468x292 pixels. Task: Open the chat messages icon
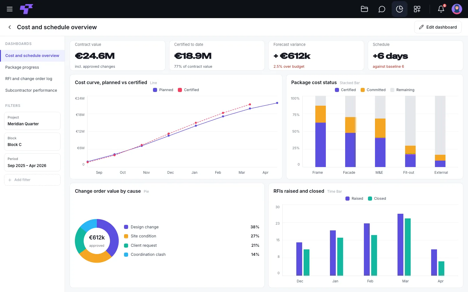pos(382,9)
